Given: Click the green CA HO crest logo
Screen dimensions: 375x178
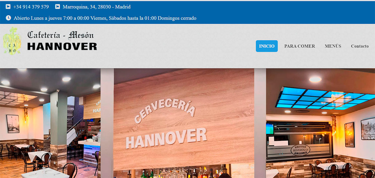Looking at the screenshot, I should click(12, 41).
